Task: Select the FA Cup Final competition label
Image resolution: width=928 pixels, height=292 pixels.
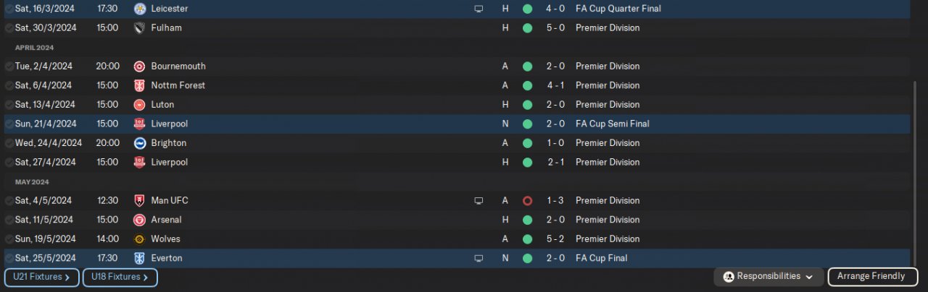Action: (601, 258)
